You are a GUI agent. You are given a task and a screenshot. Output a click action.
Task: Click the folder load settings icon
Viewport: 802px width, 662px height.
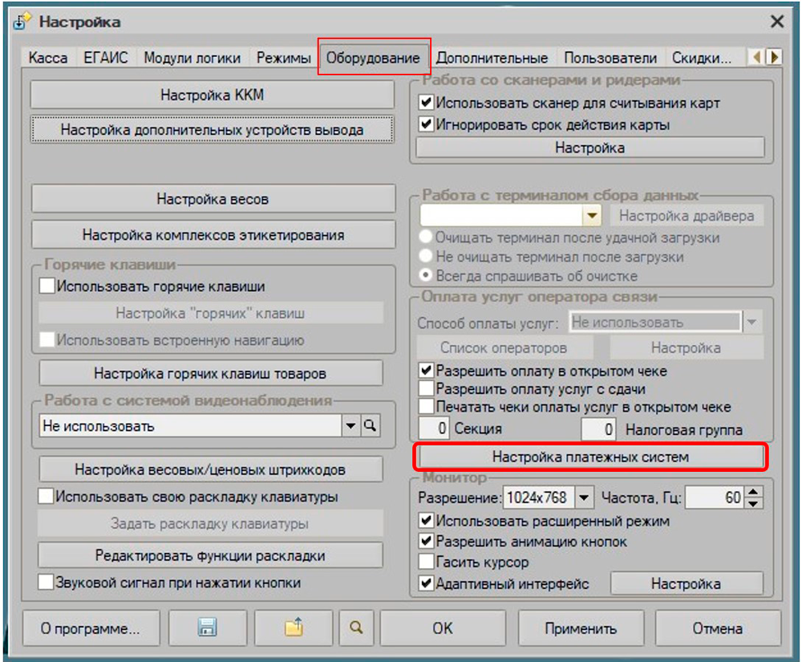pos(294,628)
